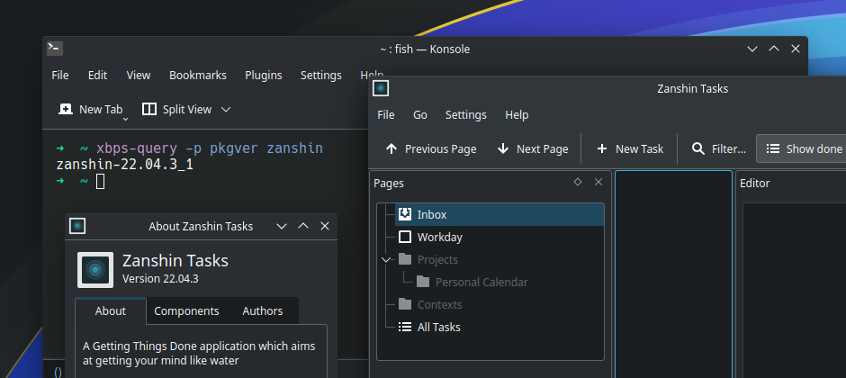Click the Editor panel title
The width and height of the screenshot is (846, 378).
[x=755, y=184]
